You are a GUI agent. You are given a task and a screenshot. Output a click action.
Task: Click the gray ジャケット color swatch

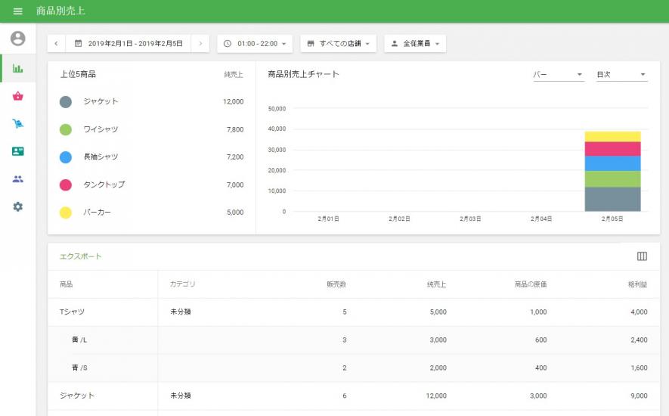pos(66,101)
